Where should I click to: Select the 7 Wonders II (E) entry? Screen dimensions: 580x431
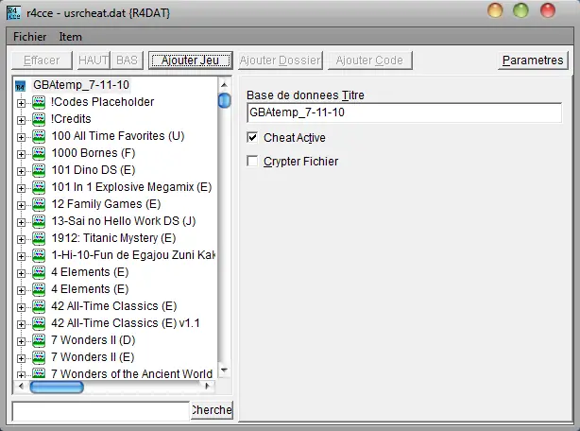[x=93, y=357]
